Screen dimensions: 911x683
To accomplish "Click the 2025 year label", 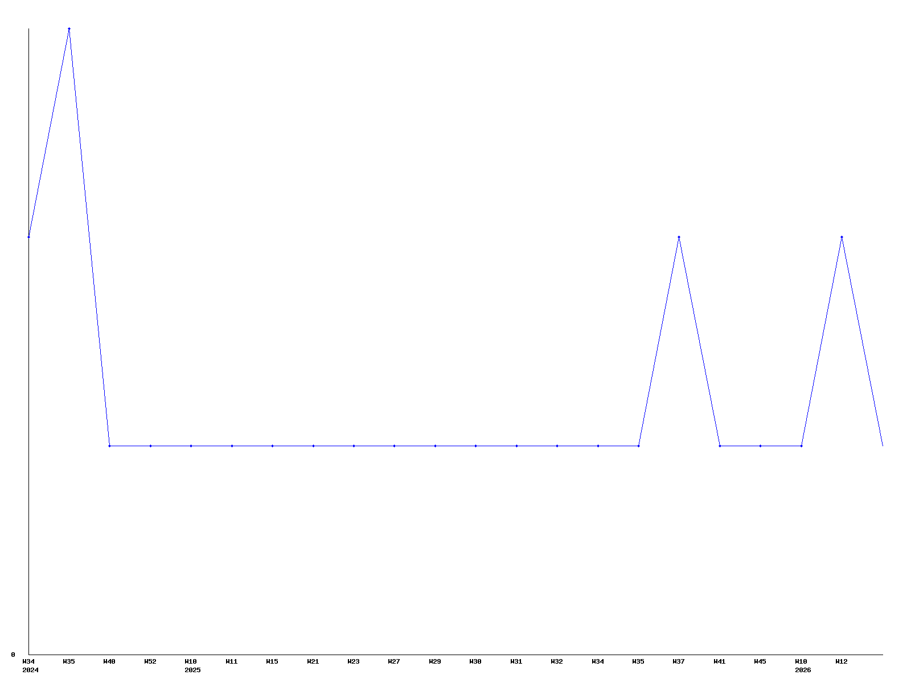I will point(192,670).
